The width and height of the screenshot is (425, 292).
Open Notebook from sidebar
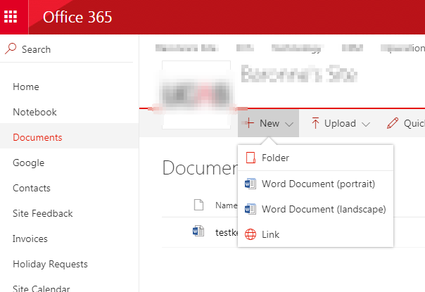tap(34, 112)
